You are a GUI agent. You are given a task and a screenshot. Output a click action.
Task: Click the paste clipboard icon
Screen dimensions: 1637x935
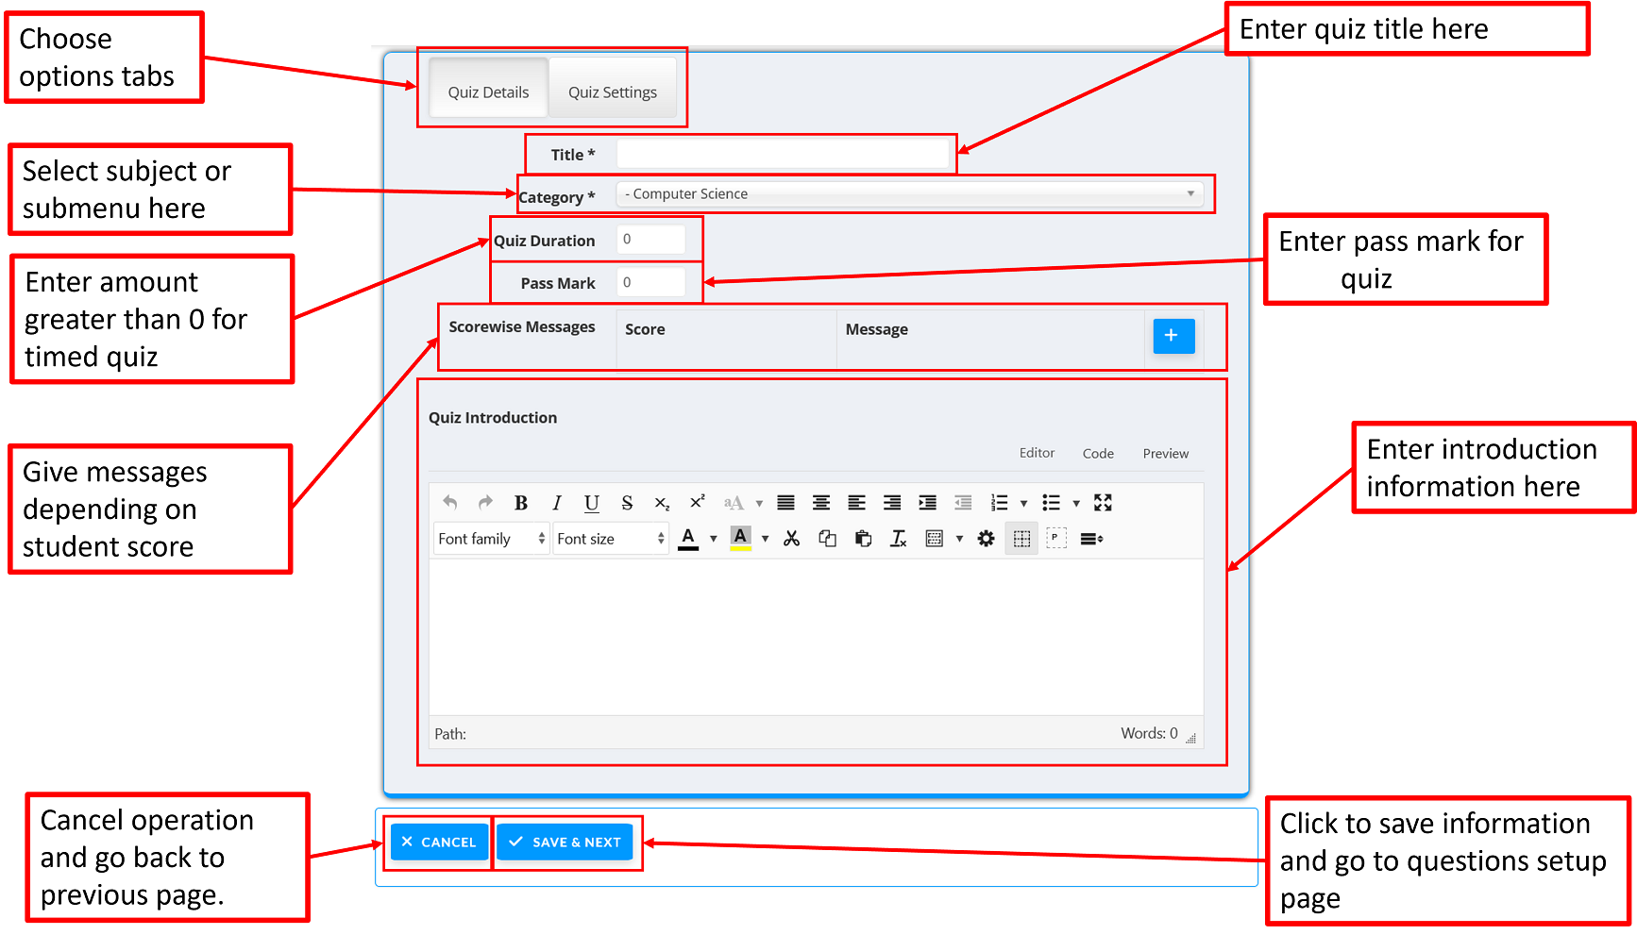(x=862, y=539)
